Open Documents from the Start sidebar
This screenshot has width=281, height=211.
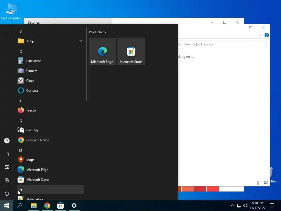tap(7, 154)
